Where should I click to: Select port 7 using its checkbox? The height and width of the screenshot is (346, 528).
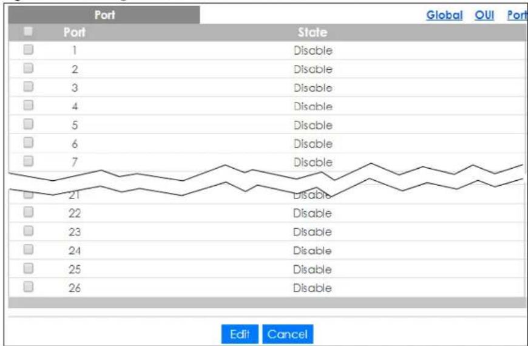pyautogui.click(x=29, y=161)
